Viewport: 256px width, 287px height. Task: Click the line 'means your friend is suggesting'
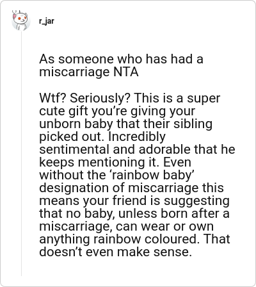[134, 201]
